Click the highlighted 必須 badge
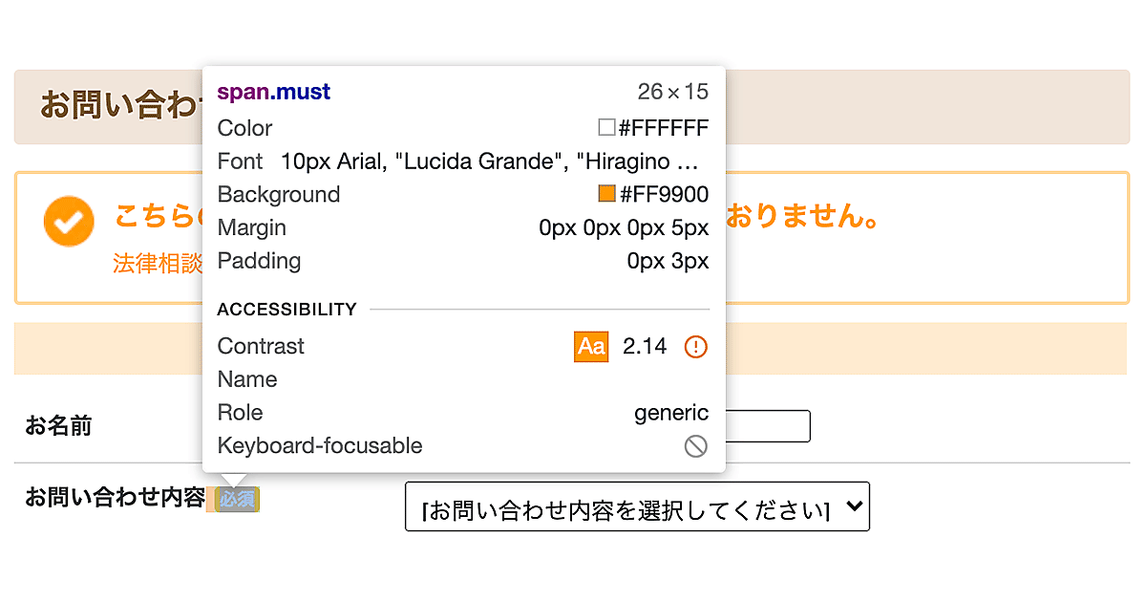This screenshot has height=602, width=1146. [237, 499]
